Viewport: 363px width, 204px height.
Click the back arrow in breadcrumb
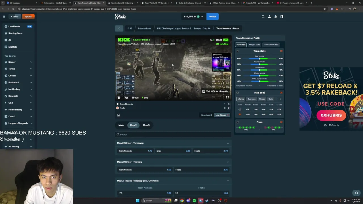[119, 28]
